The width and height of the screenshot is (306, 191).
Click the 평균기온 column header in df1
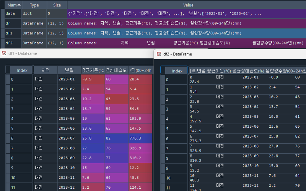coord(93,70)
